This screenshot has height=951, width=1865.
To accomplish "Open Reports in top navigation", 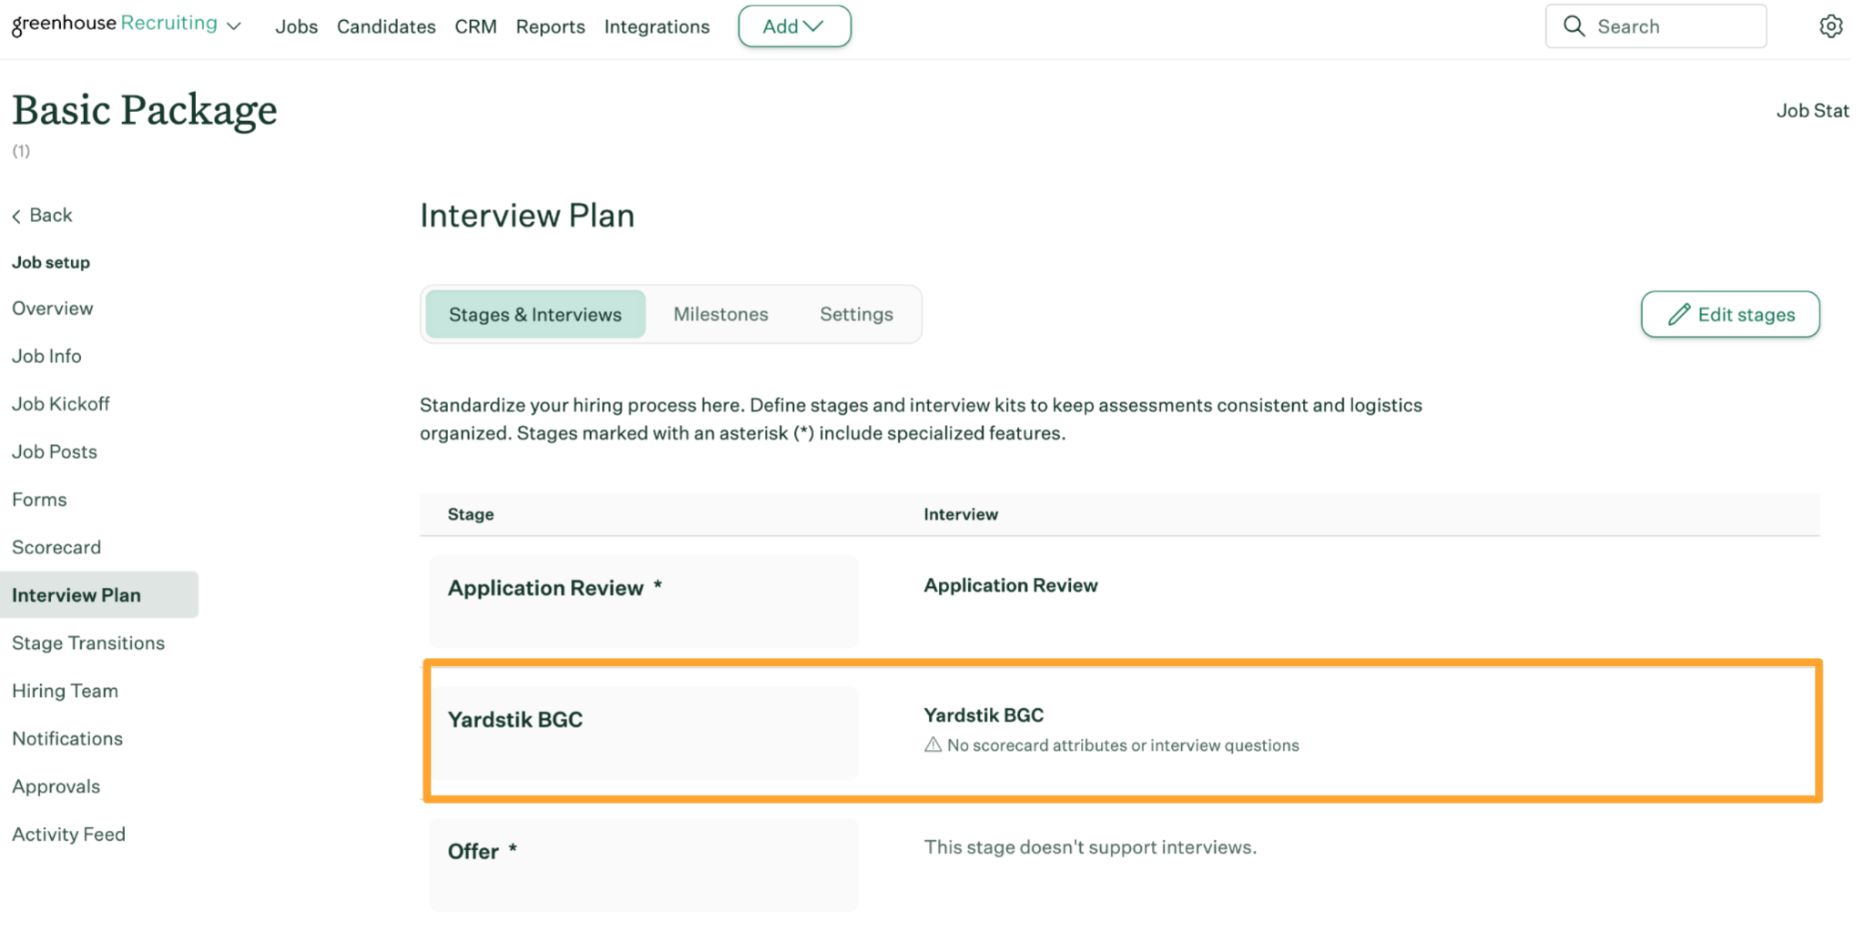I will [550, 26].
